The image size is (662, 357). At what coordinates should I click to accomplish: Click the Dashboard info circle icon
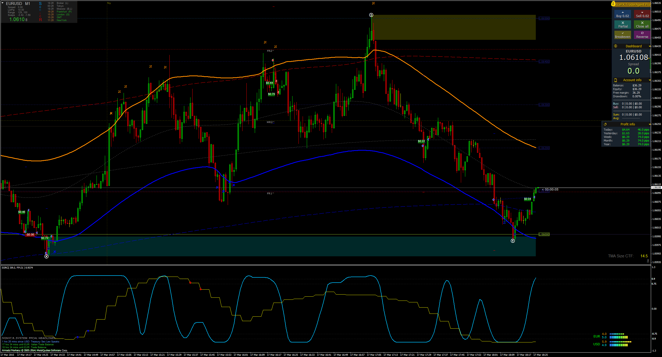coord(616,46)
